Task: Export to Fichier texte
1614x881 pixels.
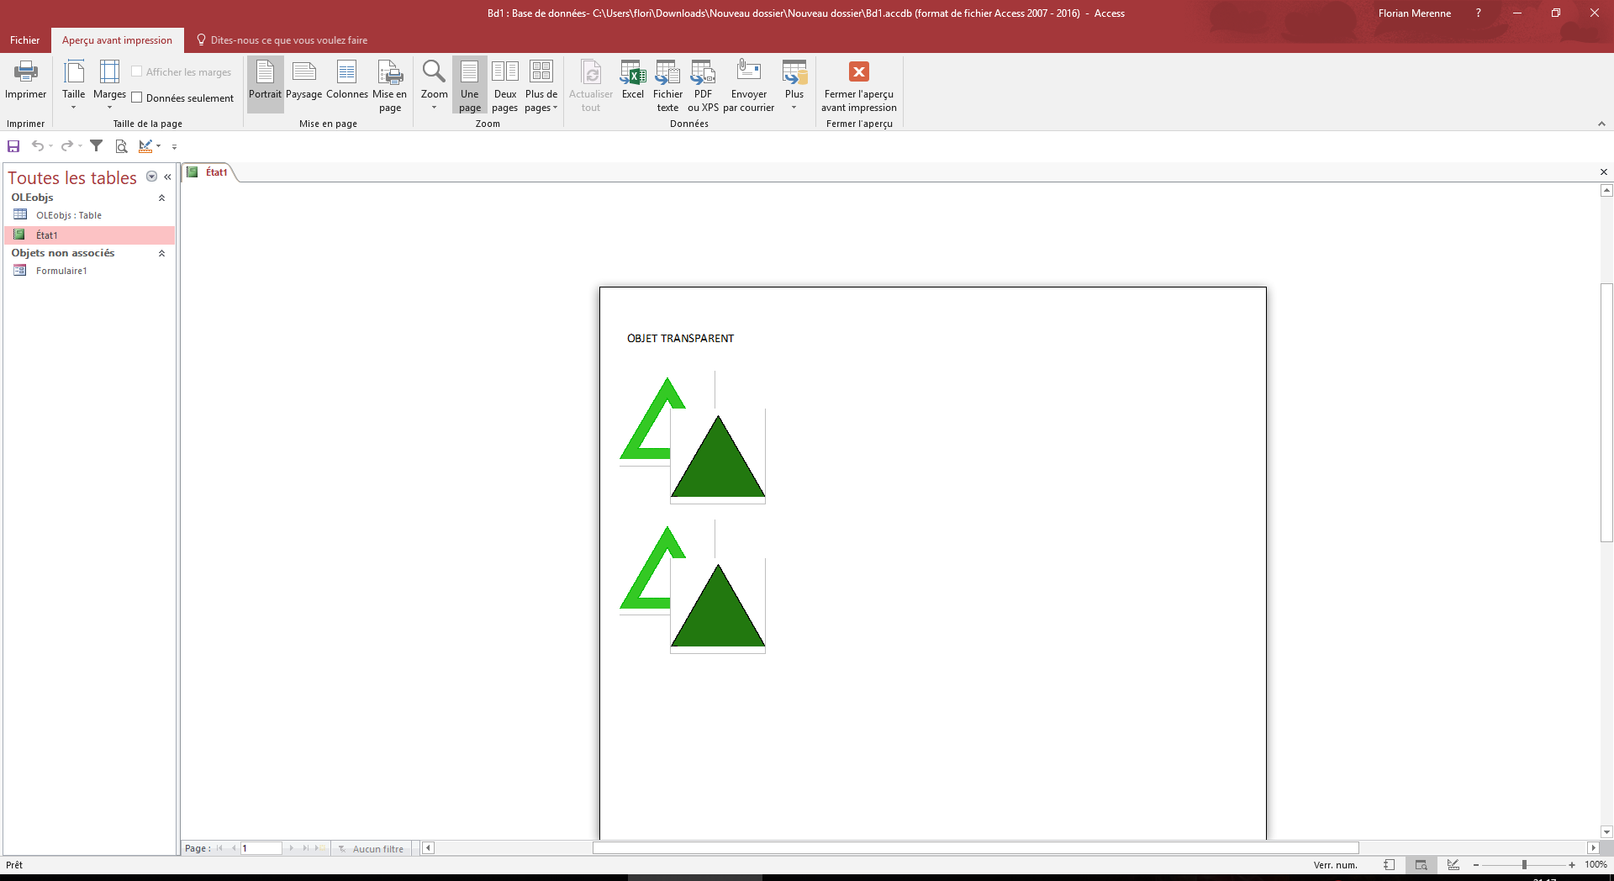Action: (x=668, y=85)
